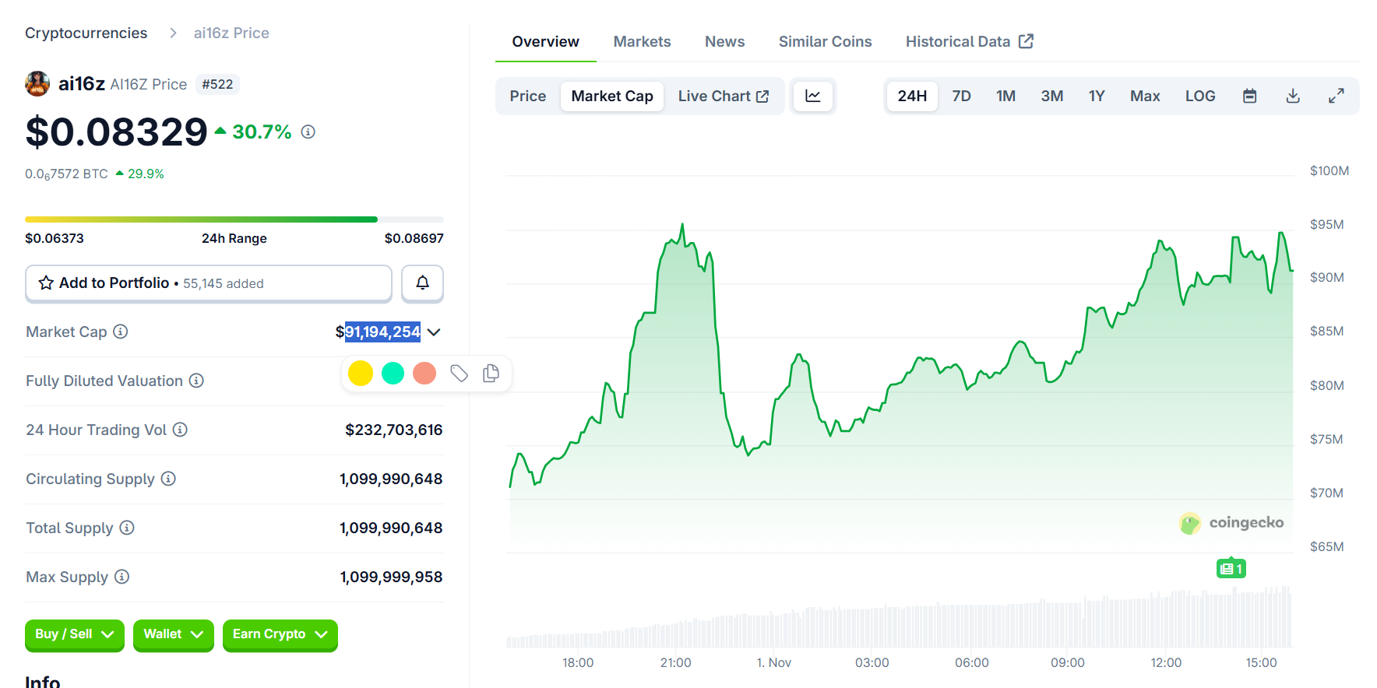Screen dimensions: 1377x688
Task: Switch to the Markets tab
Action: pos(642,42)
